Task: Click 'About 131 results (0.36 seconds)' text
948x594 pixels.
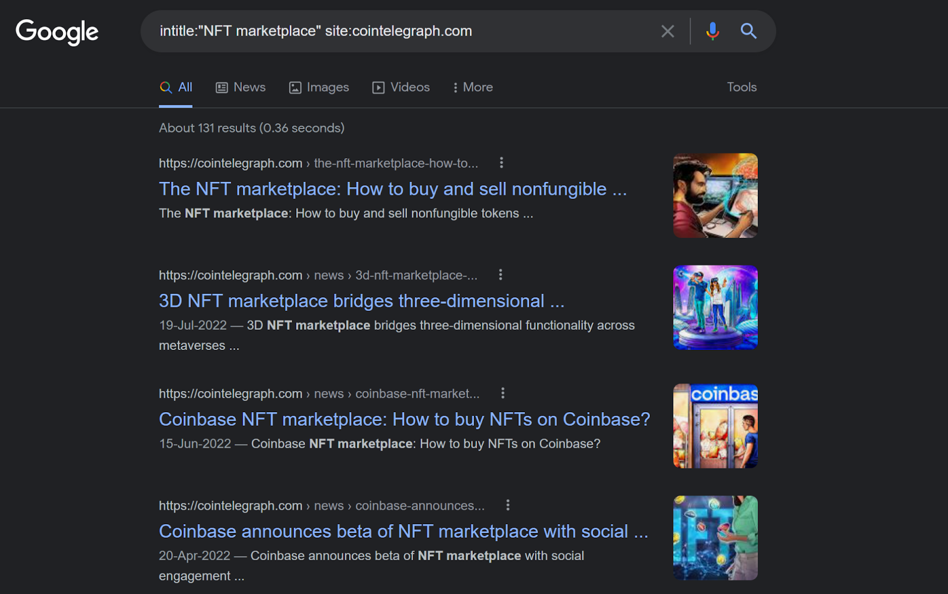Action: pyautogui.click(x=252, y=128)
